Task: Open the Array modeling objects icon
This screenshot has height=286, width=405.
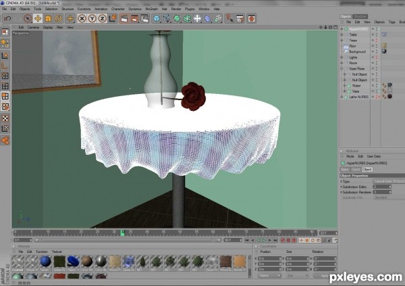Action: click(187, 19)
